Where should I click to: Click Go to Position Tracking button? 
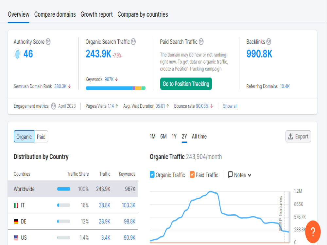(x=186, y=84)
